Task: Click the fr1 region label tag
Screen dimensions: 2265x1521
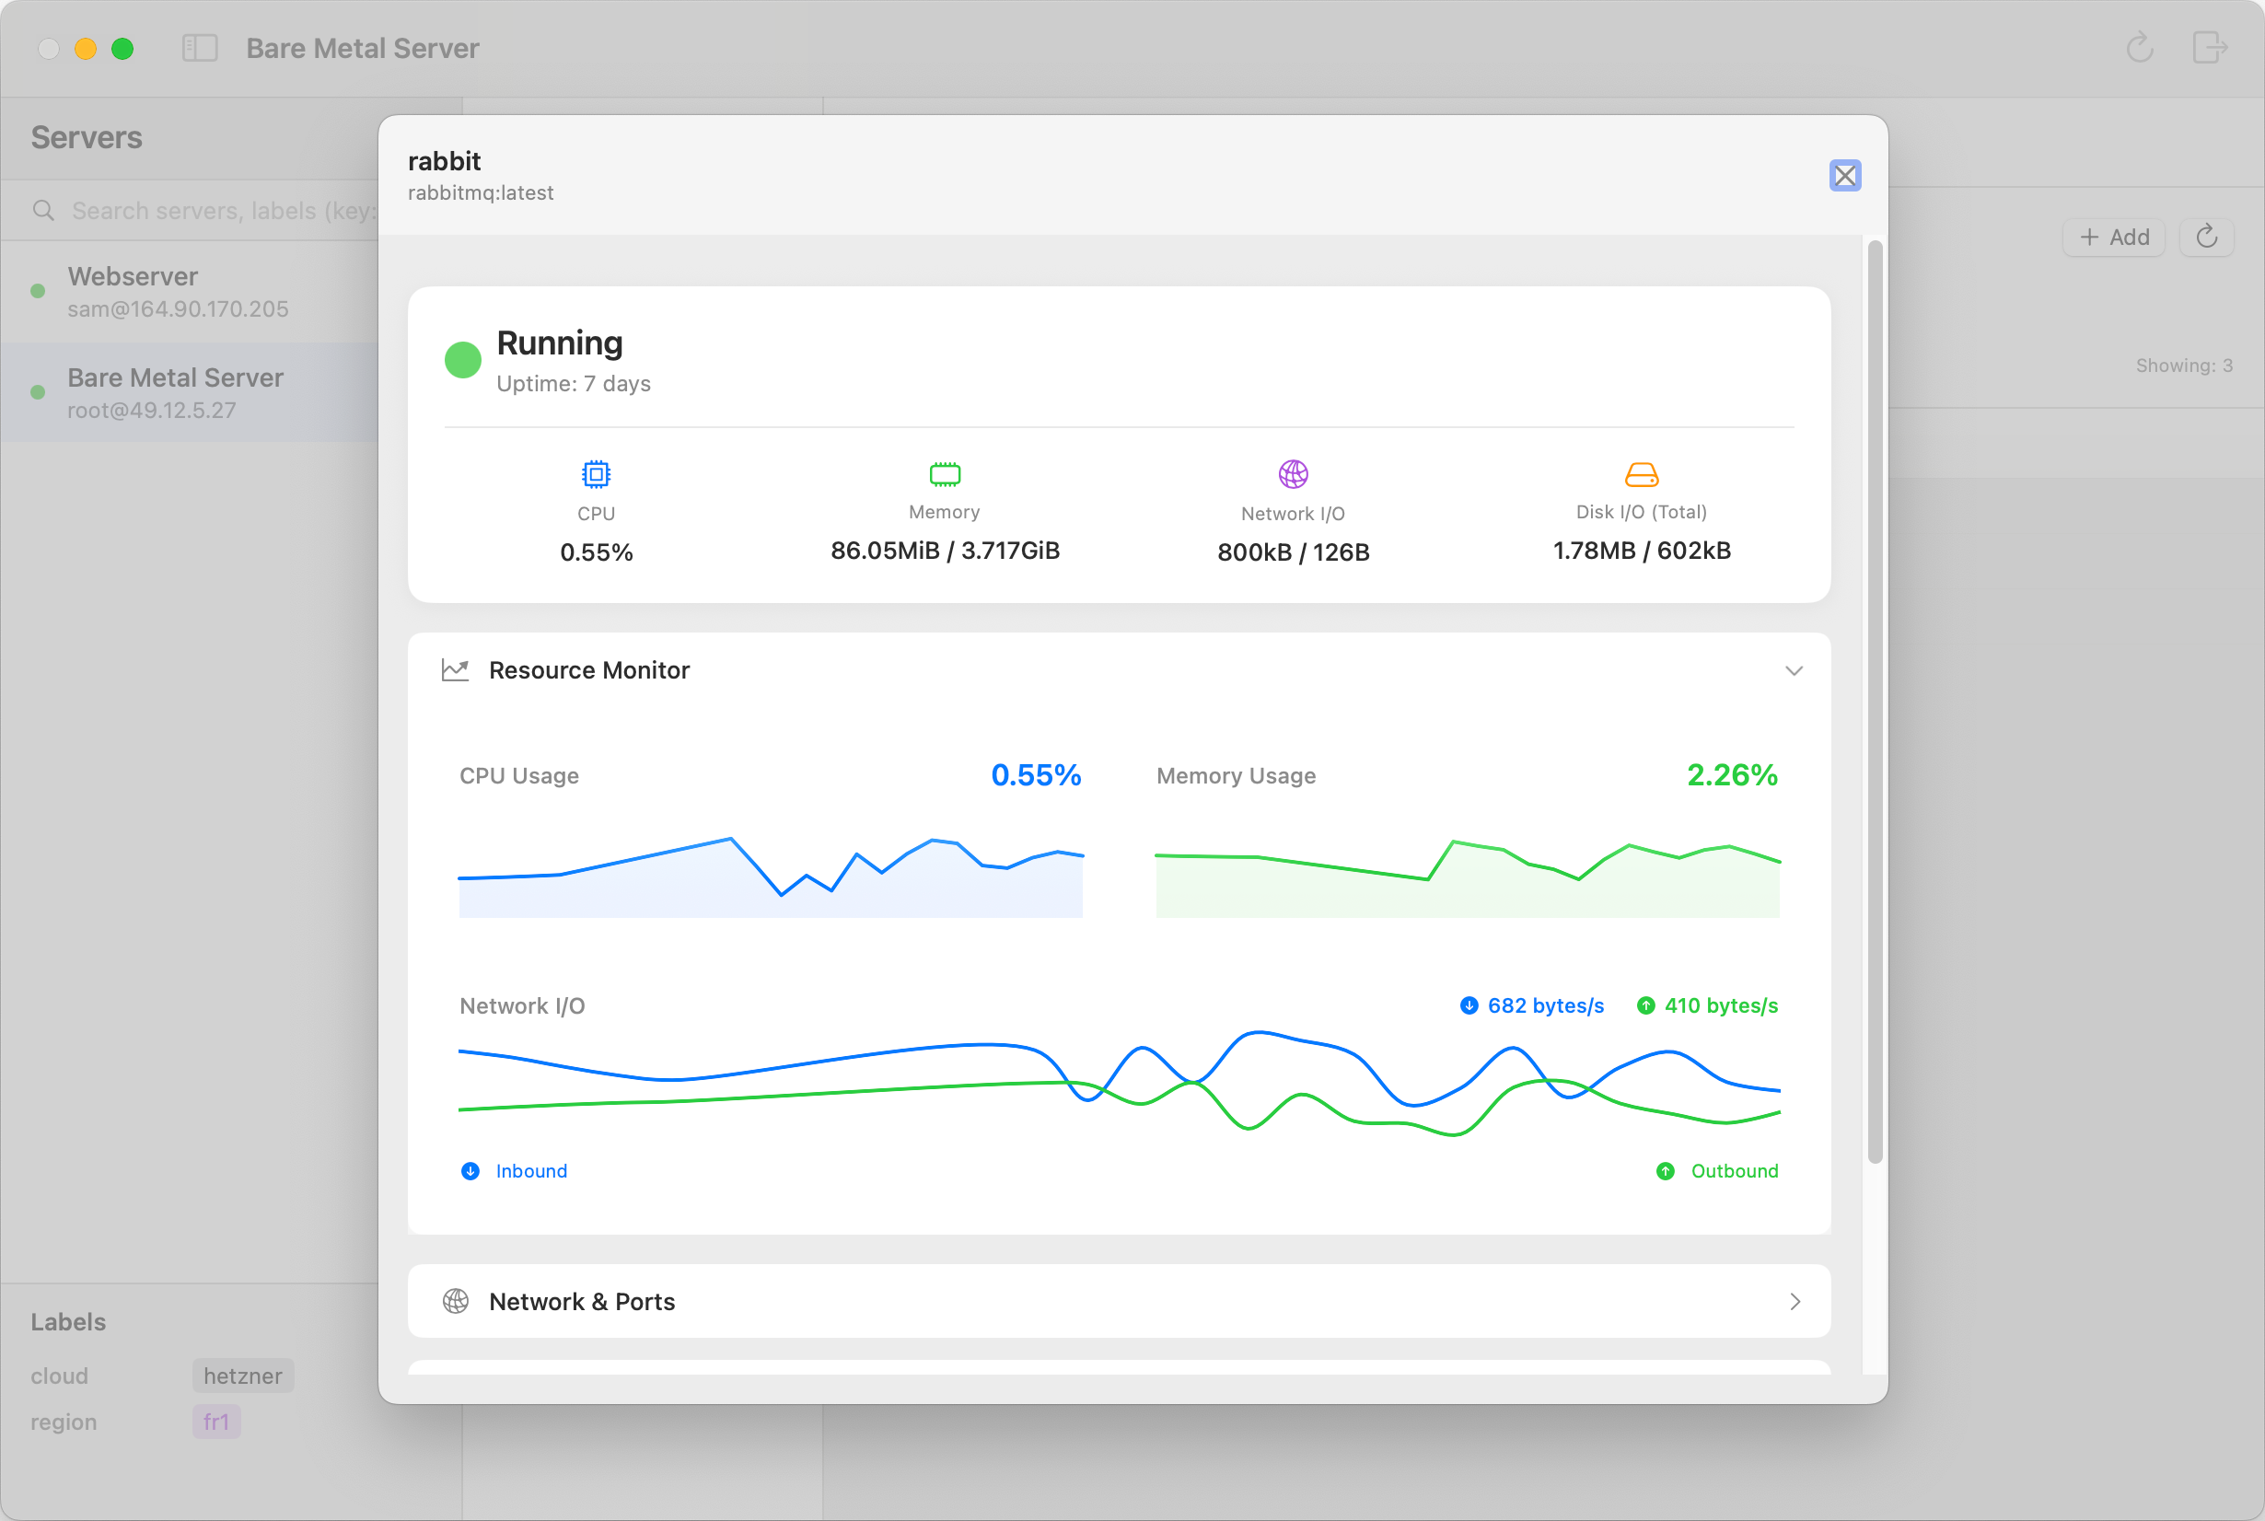Action: (215, 1422)
